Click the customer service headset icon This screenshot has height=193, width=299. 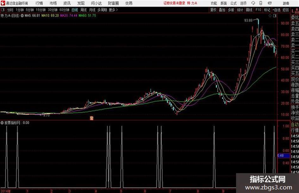pyautogui.click(x=253, y=3)
